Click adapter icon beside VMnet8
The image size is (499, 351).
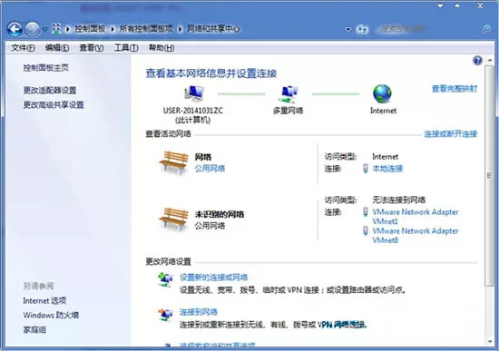(366, 230)
